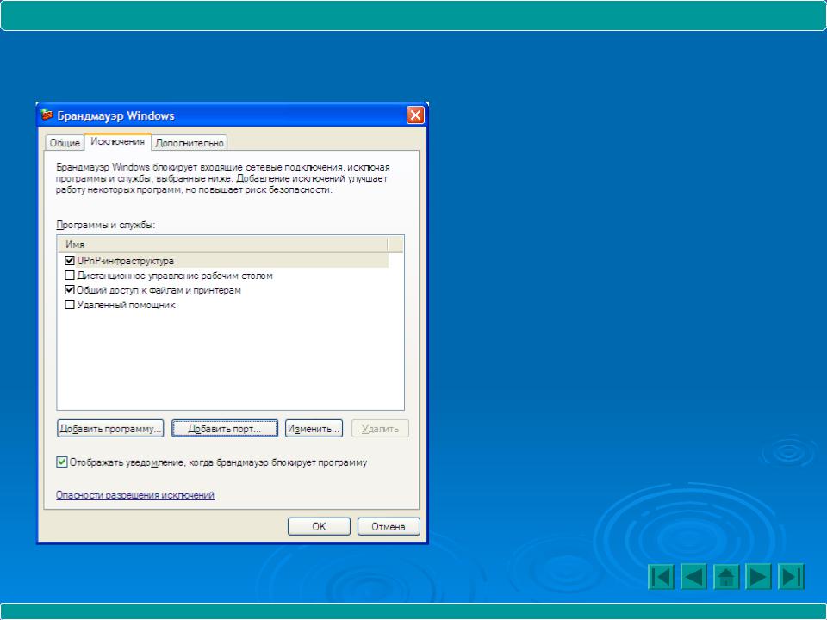Jump to last slide icon
The width and height of the screenshot is (827, 620).
click(x=791, y=576)
